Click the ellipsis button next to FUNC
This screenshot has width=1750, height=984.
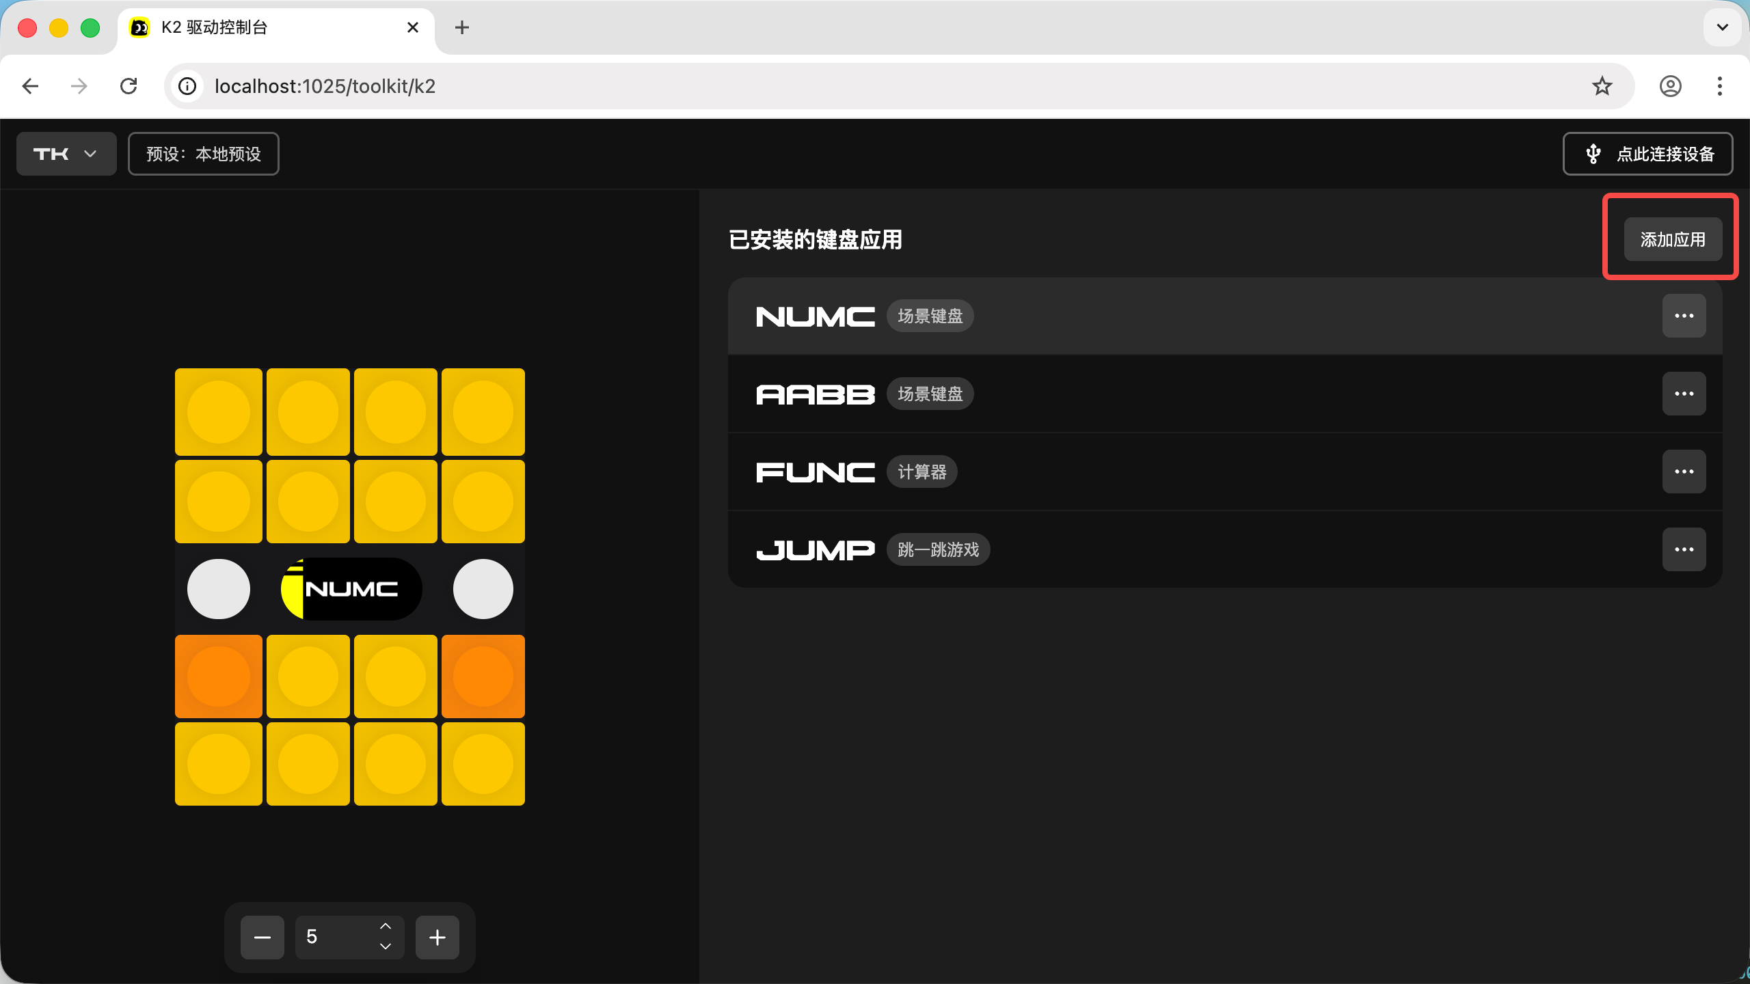[x=1684, y=471]
